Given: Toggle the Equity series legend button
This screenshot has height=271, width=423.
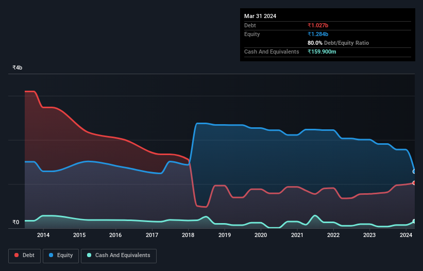Looking at the screenshot, I should 61,256.
